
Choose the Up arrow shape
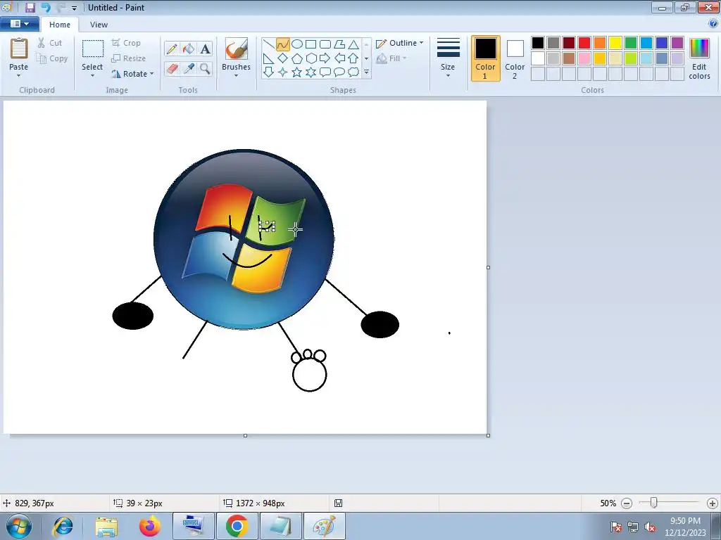(353, 58)
